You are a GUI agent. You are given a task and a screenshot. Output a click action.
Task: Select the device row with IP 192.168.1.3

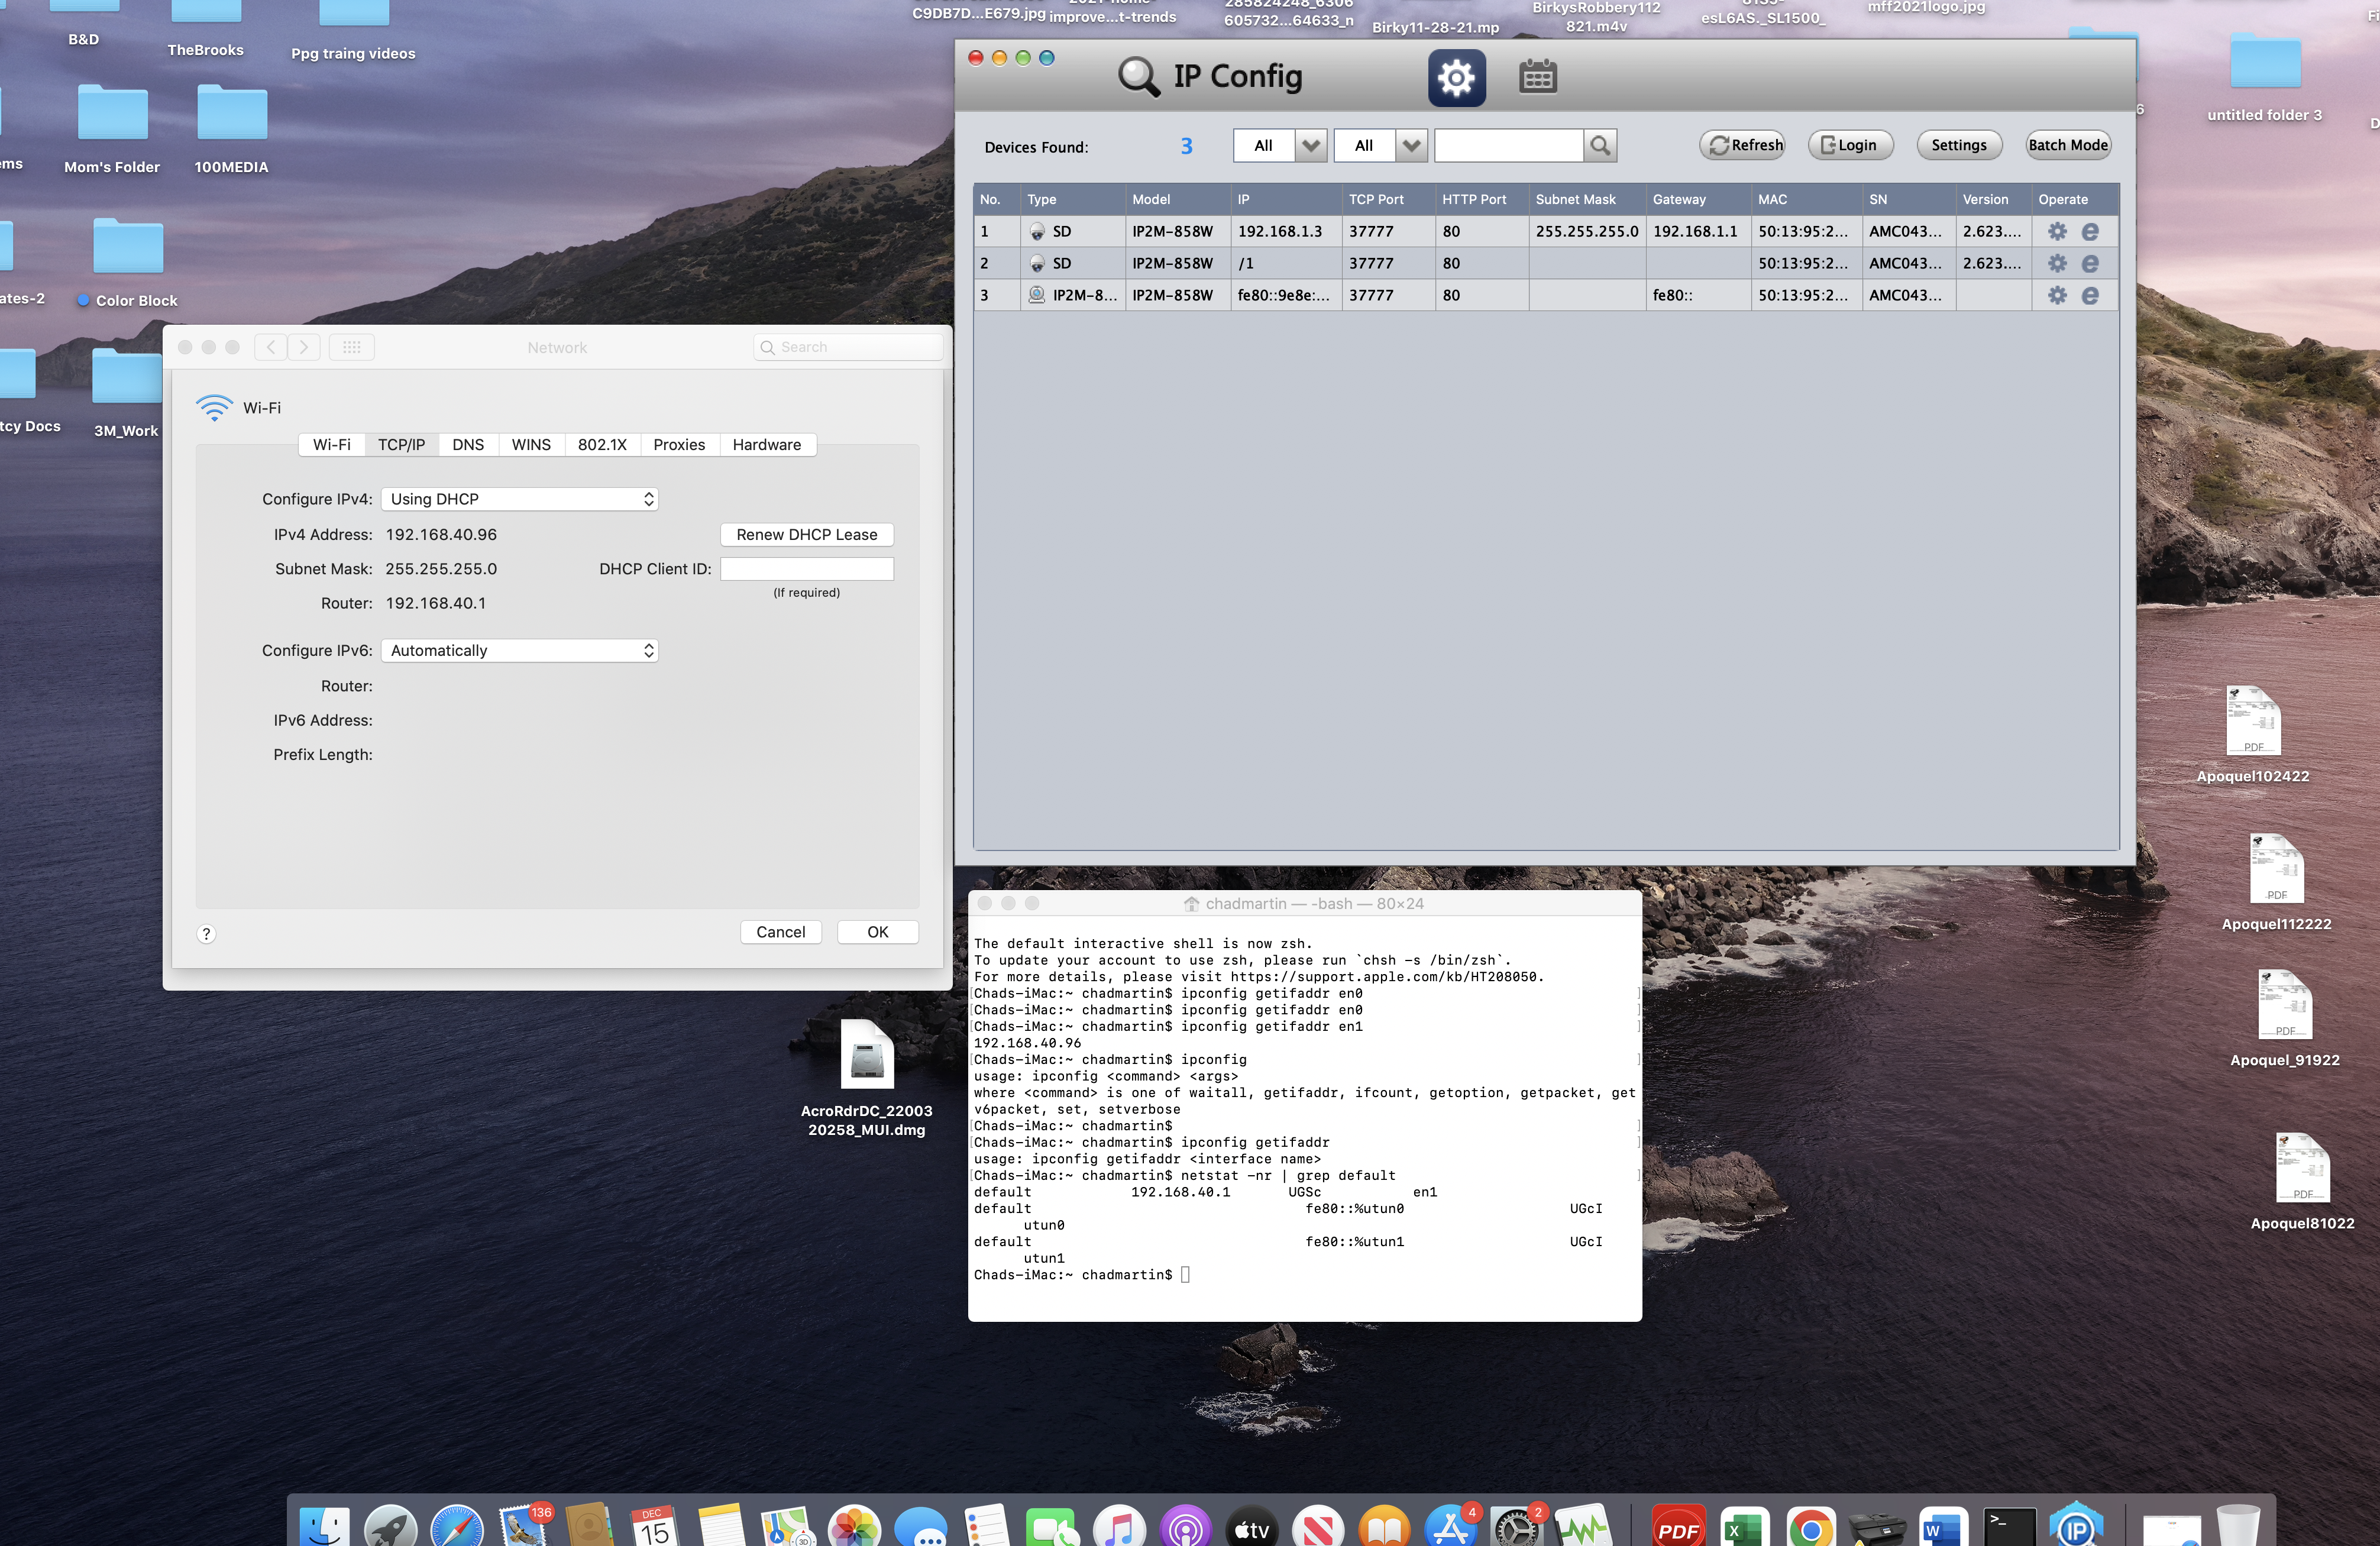(x=1545, y=231)
